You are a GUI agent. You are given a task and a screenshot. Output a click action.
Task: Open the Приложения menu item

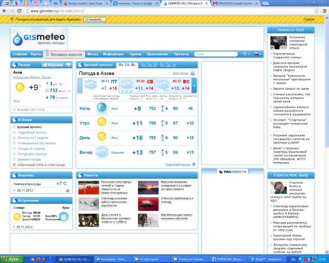(x=157, y=54)
